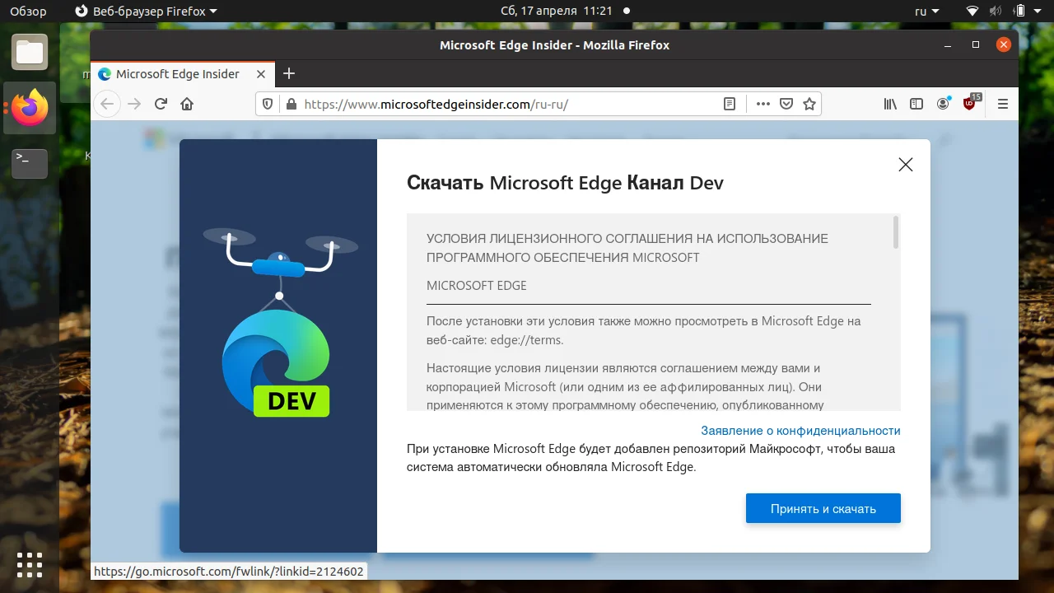Open the 'Заявление о конфиденциальности' link
This screenshot has width=1054, height=593.
tap(800, 430)
